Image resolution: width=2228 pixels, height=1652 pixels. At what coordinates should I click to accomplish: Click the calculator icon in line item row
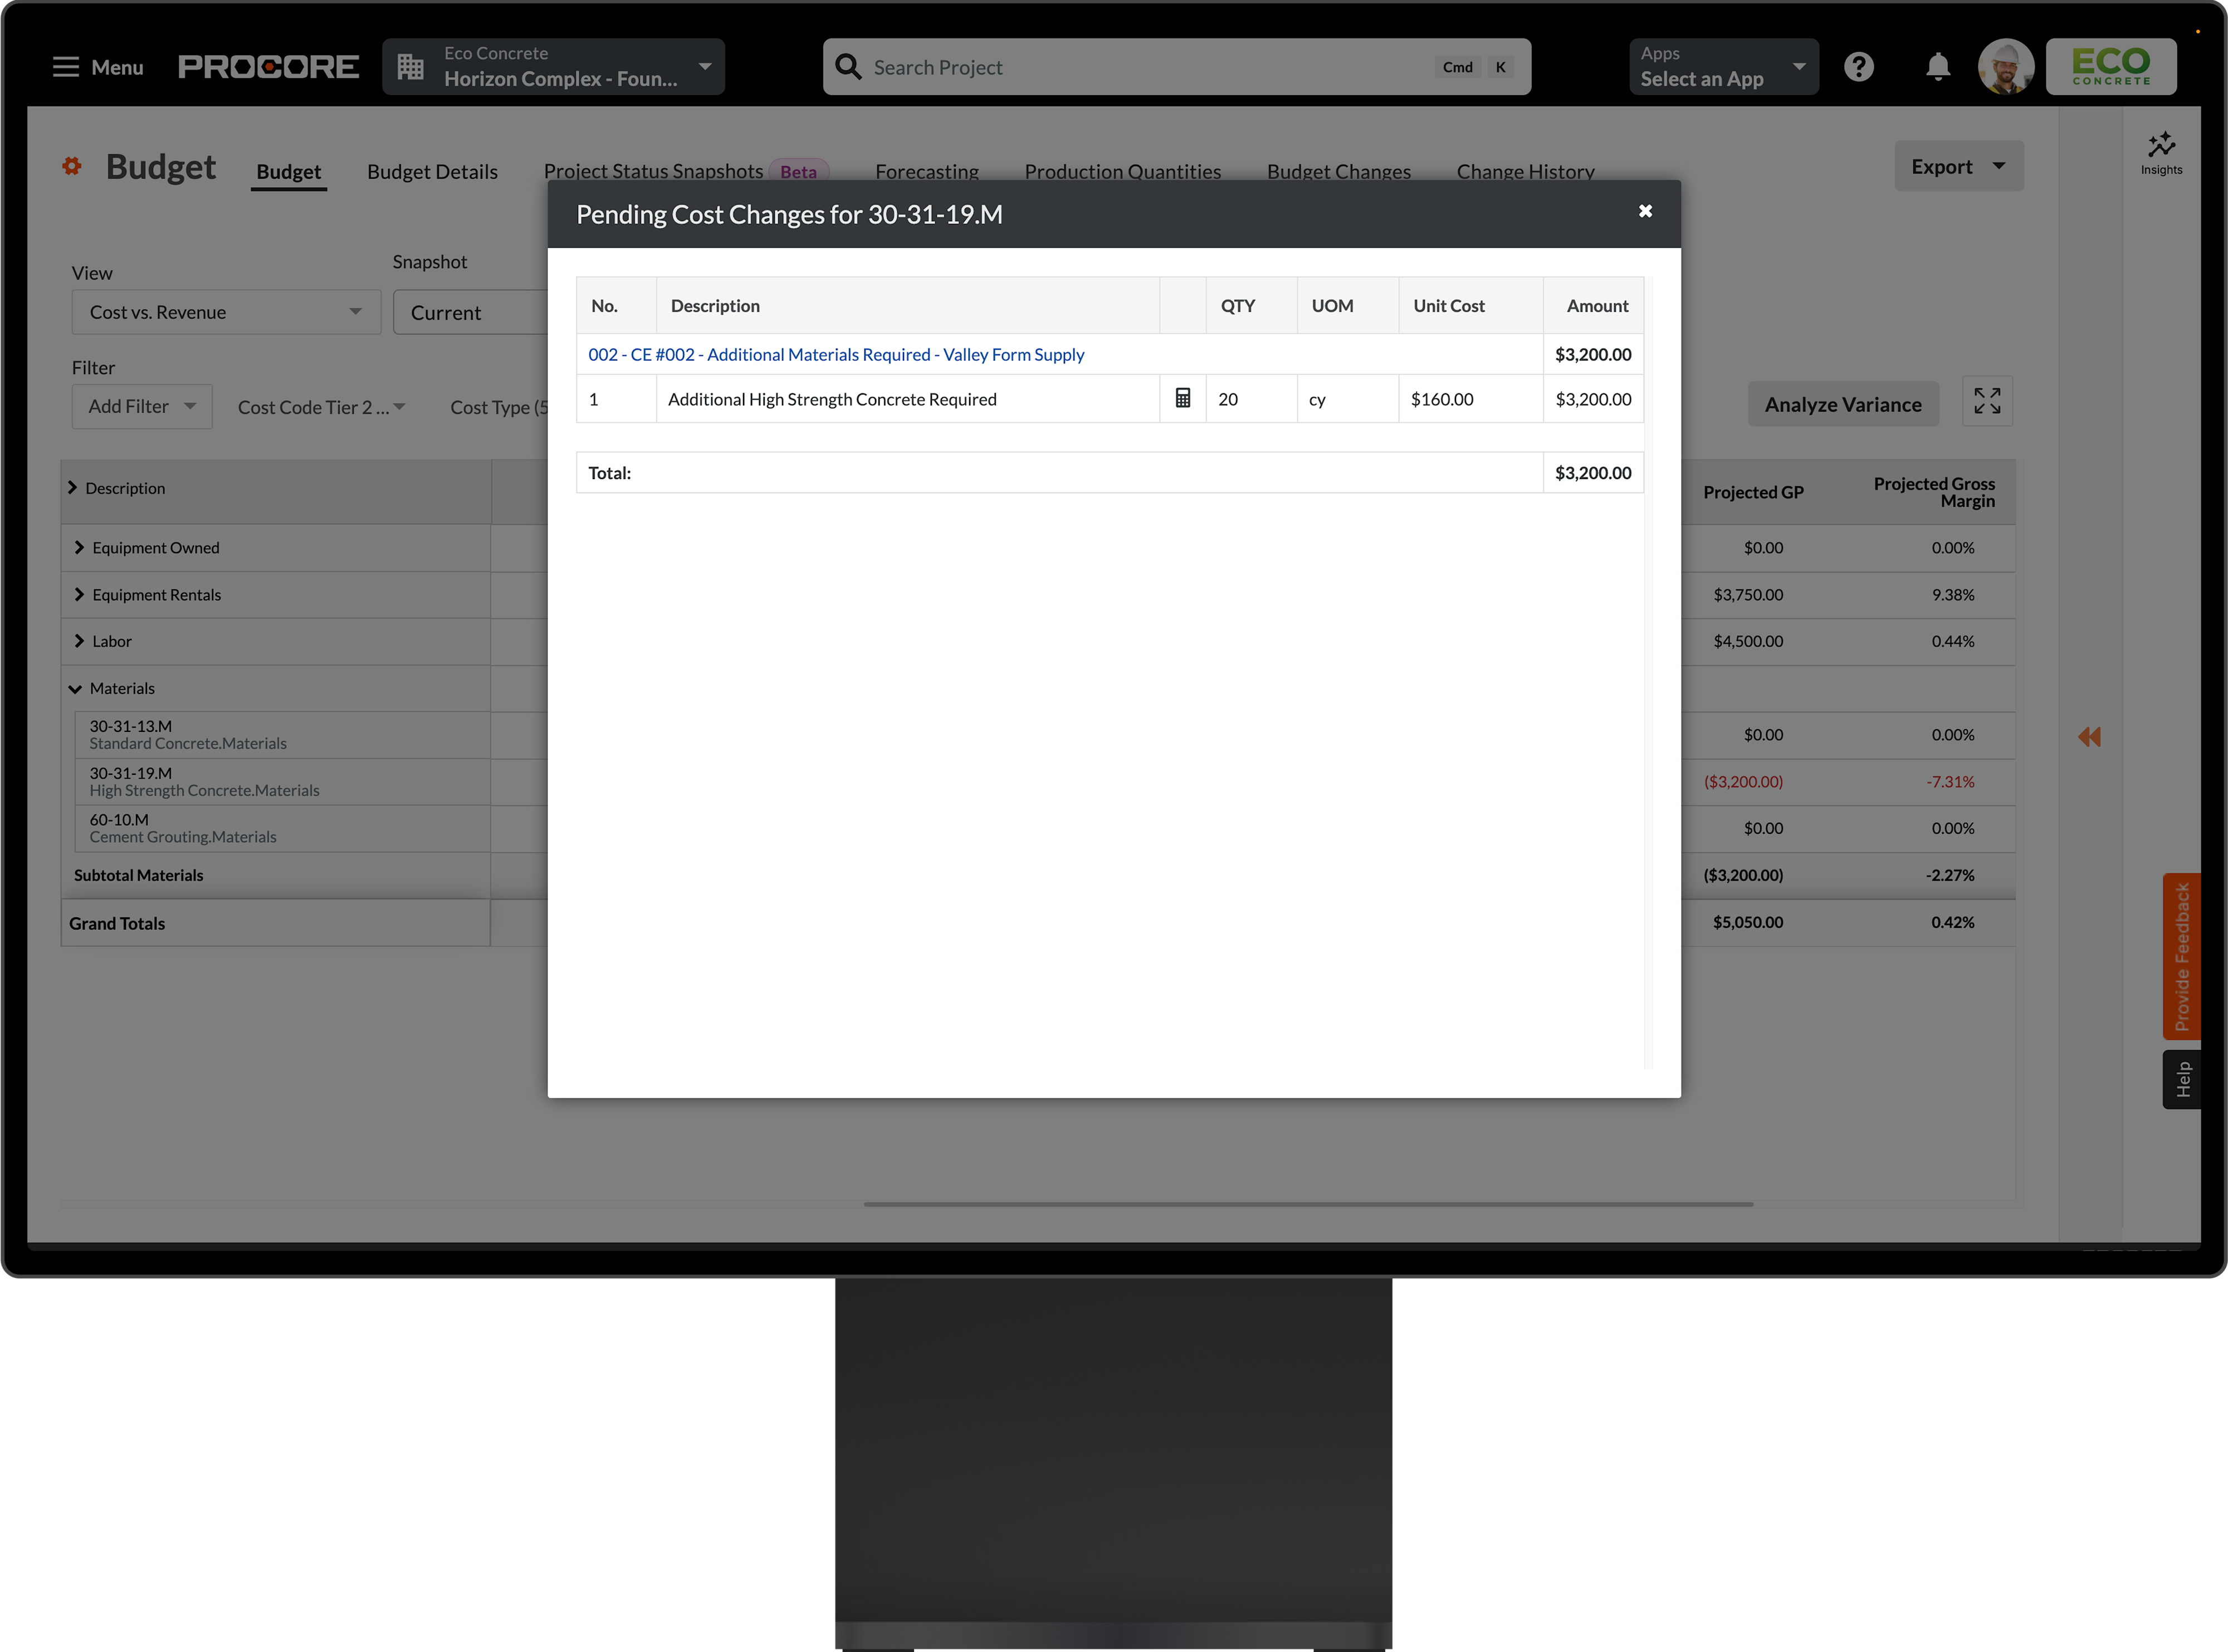pos(1182,398)
